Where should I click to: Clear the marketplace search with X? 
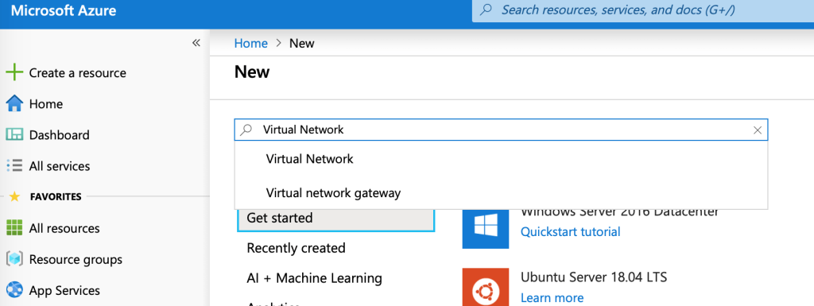tap(758, 130)
